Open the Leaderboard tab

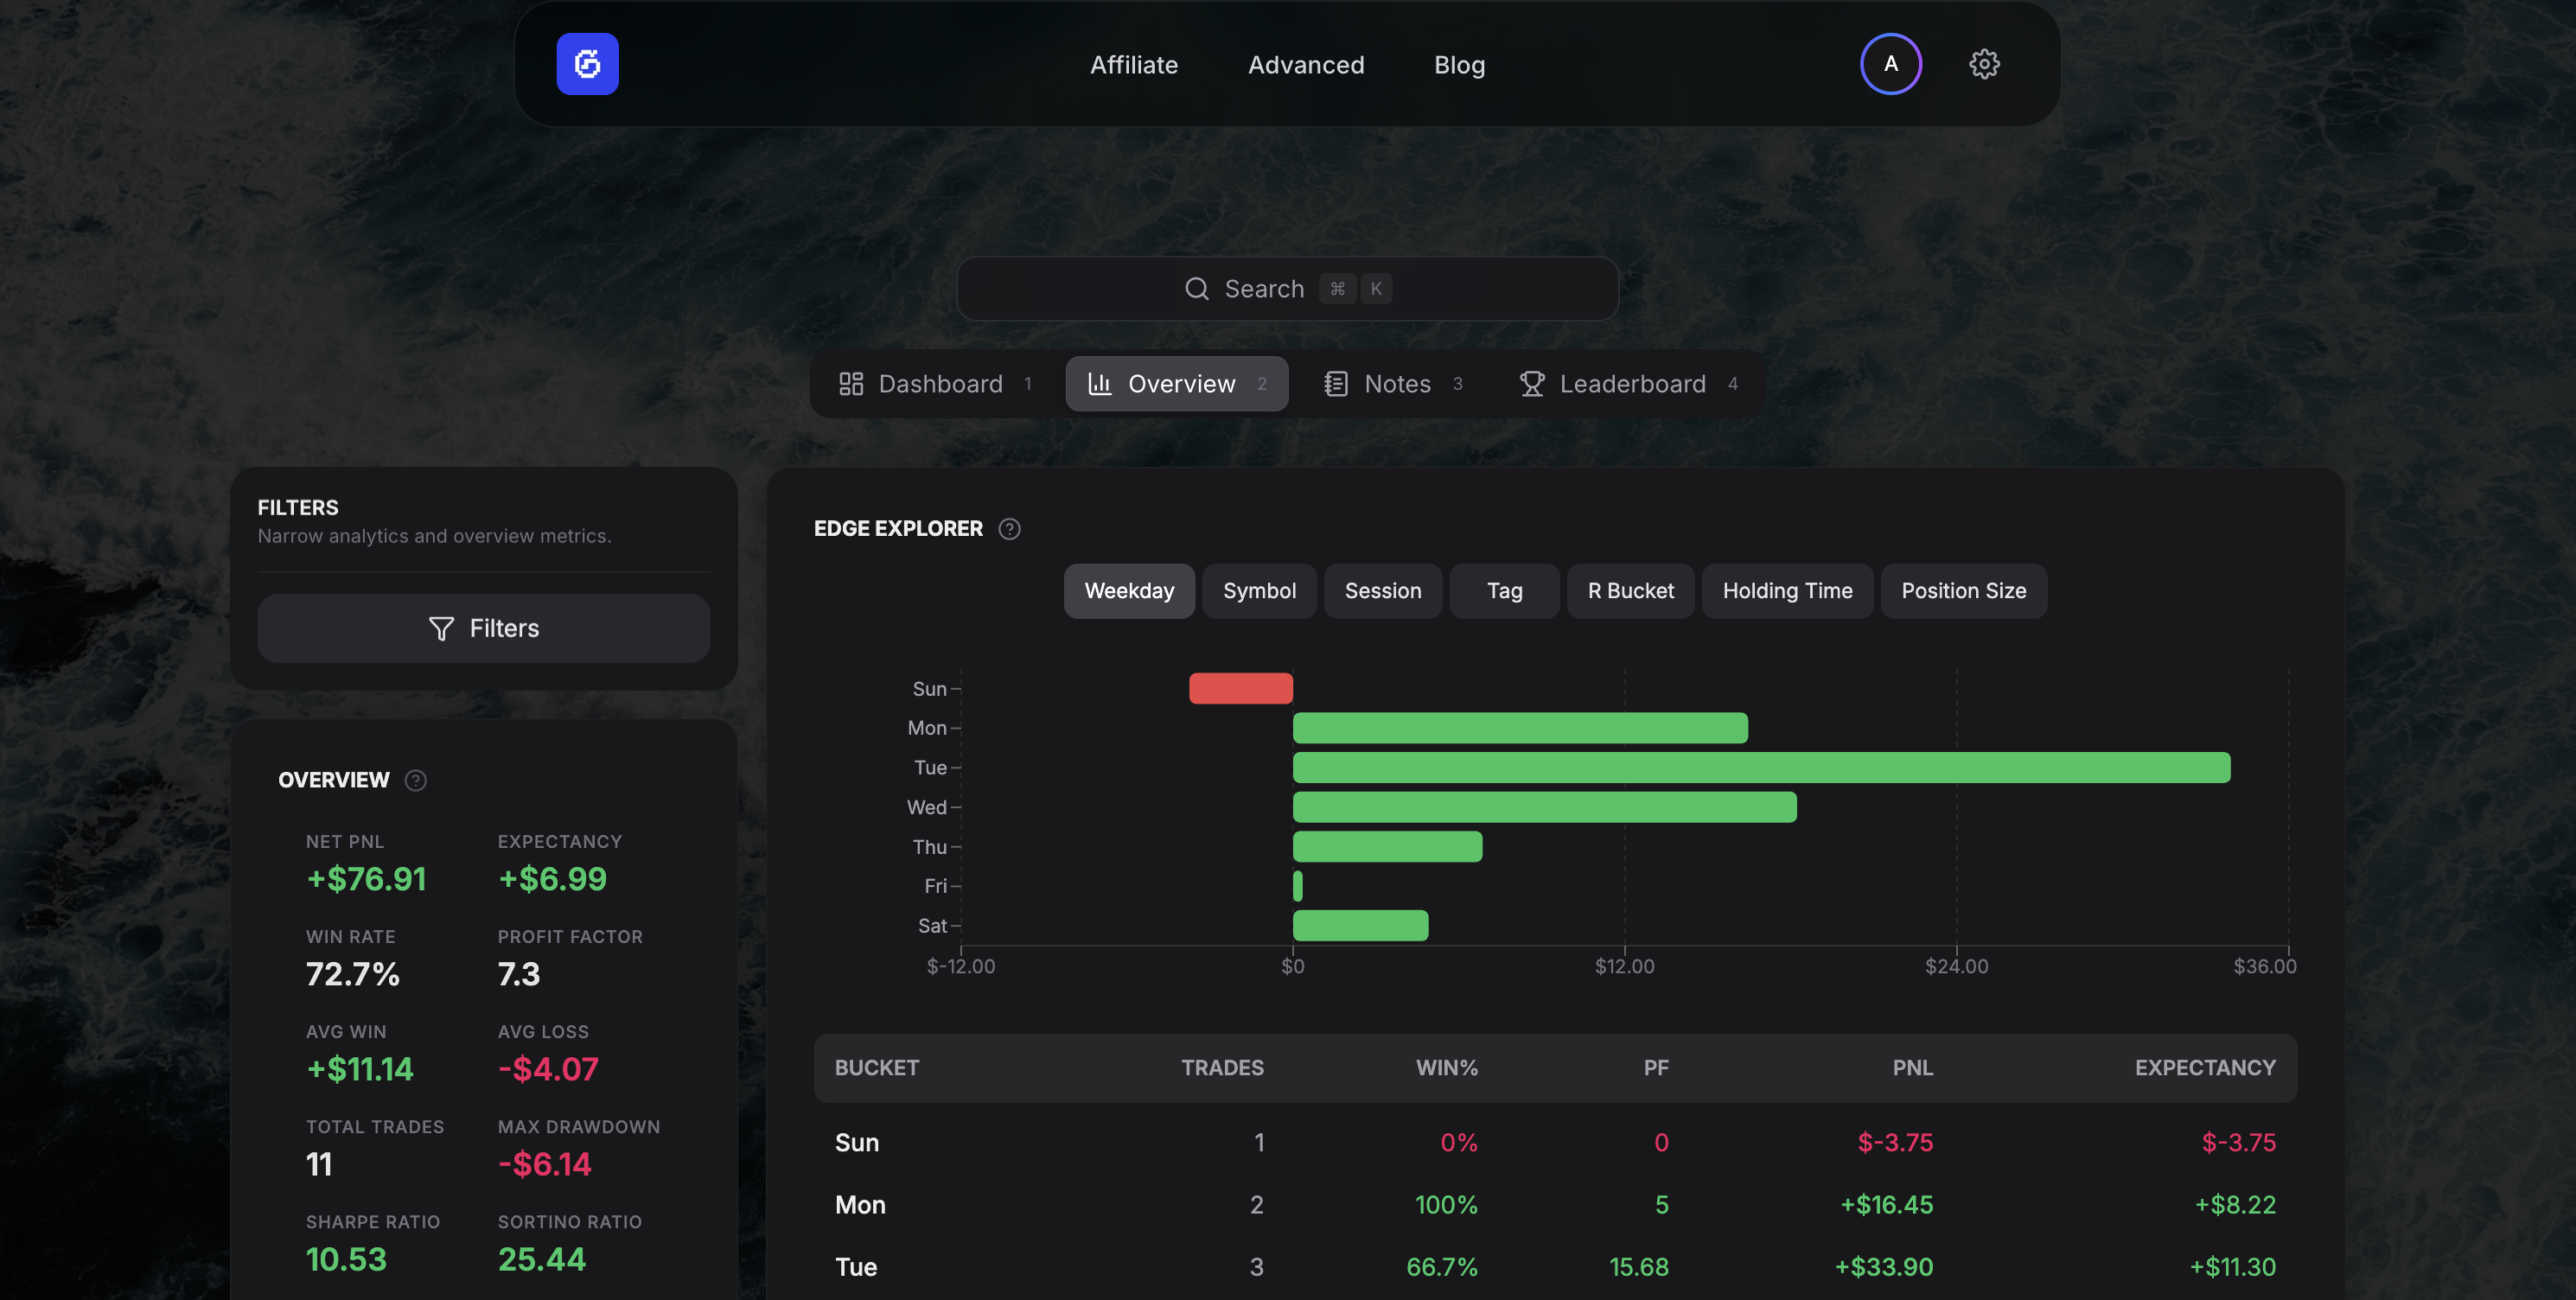pos(1632,383)
